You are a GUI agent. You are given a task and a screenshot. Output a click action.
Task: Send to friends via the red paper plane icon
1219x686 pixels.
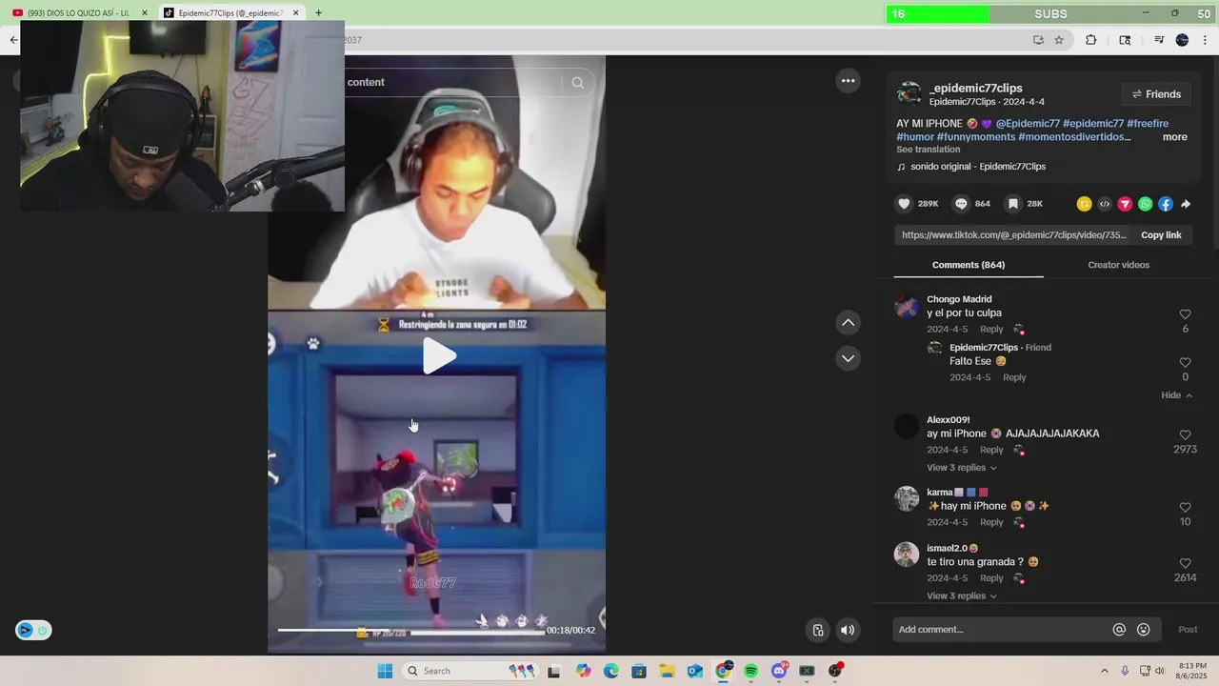[1125, 204]
